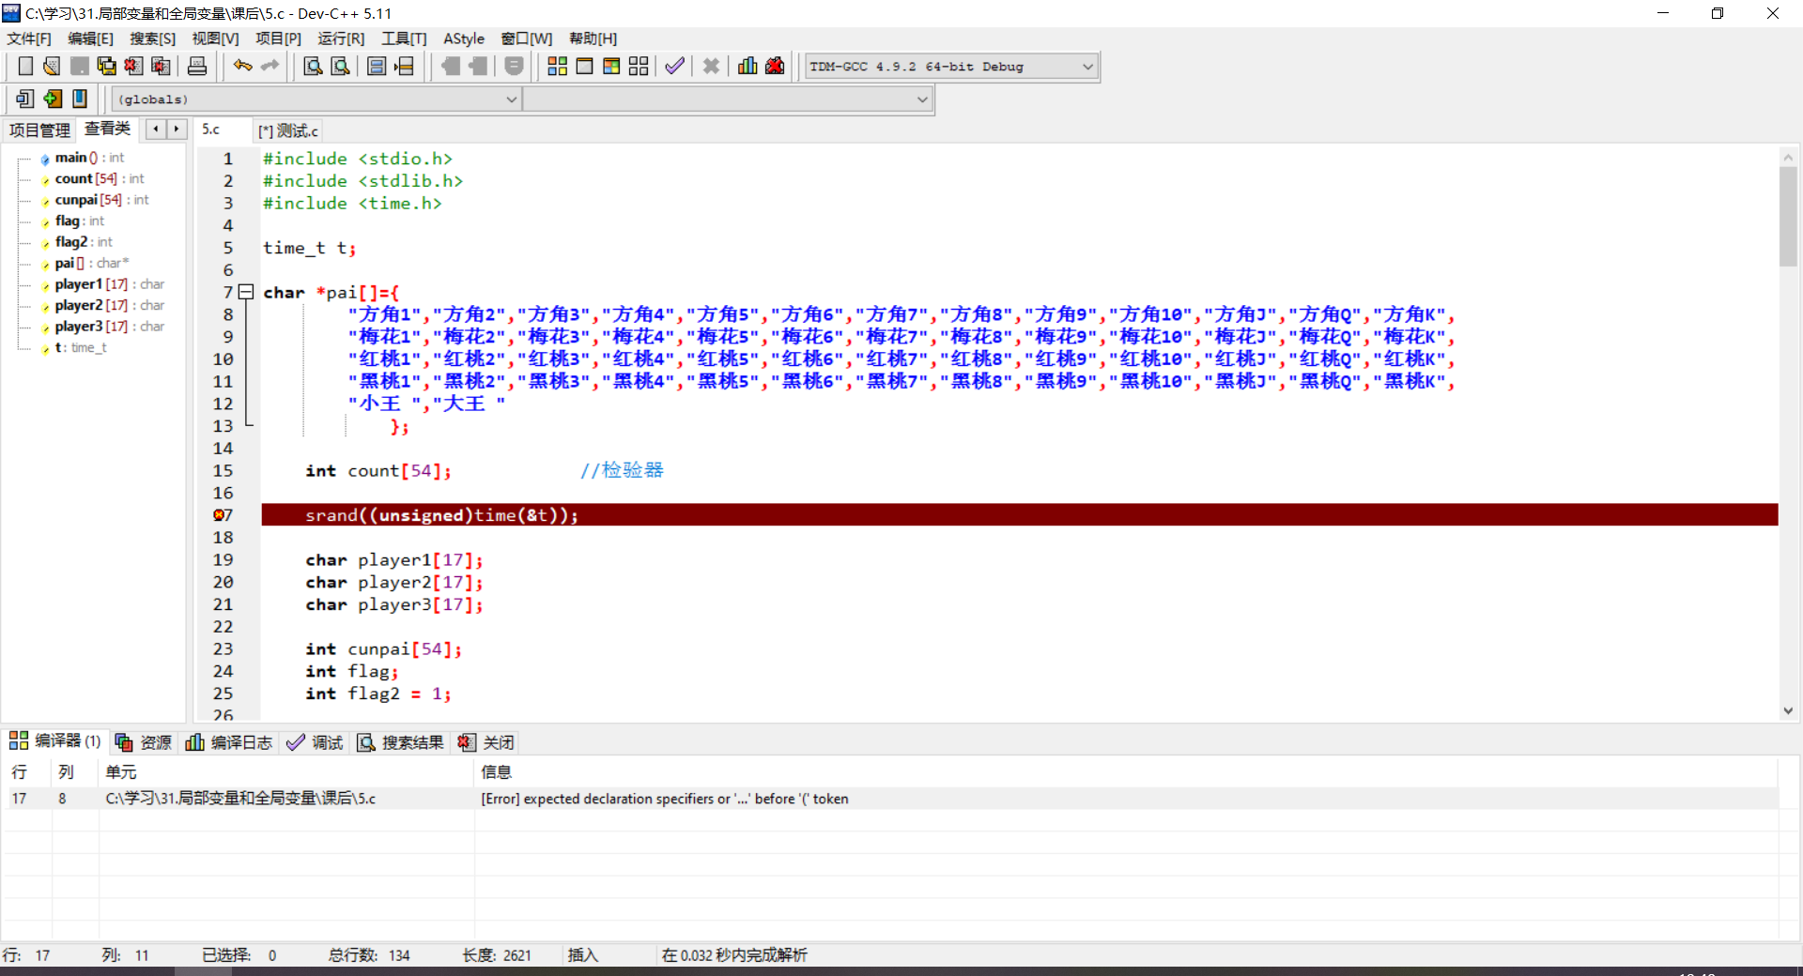Select the [*] 测试.c editor tab
Screen dimensions: 1803x976
coord(288,130)
